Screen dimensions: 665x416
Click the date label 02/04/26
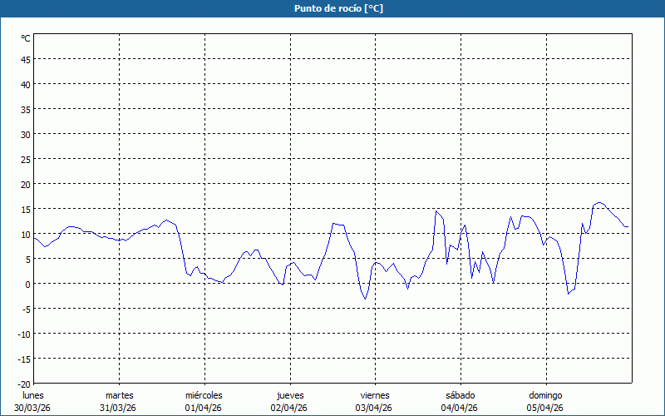tap(289, 408)
